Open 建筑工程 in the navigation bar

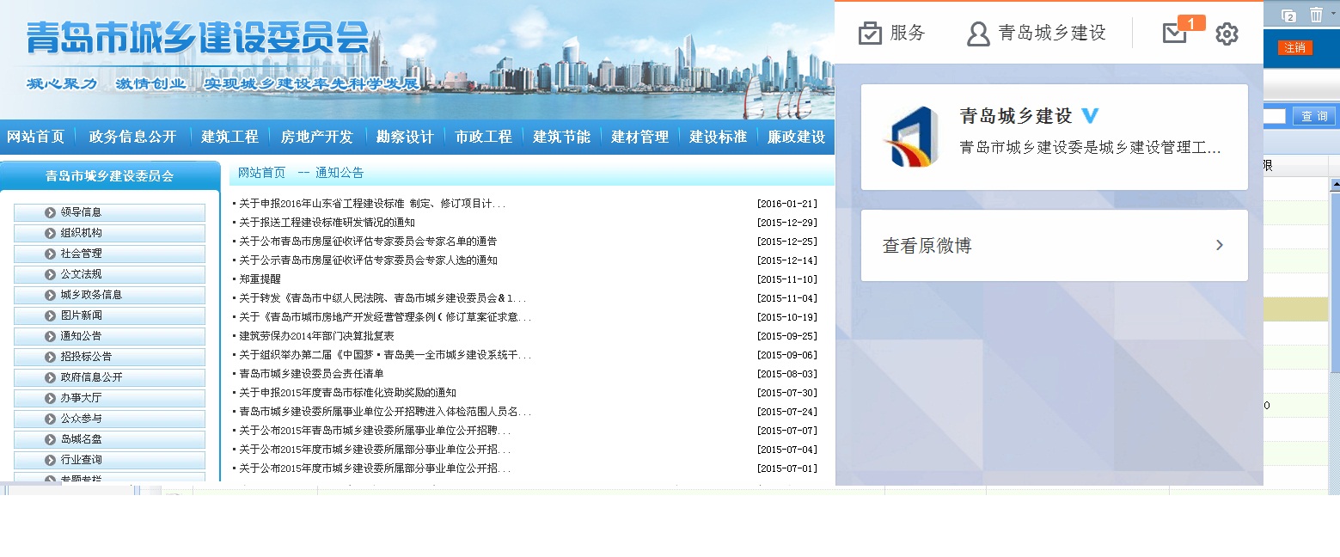tap(229, 137)
